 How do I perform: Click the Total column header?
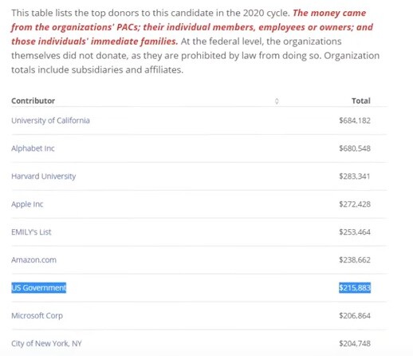(x=361, y=101)
